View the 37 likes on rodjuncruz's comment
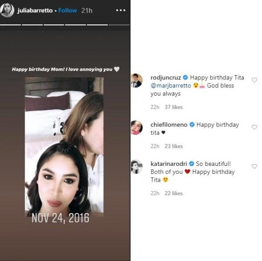This screenshot has height=261, width=262. point(174,107)
